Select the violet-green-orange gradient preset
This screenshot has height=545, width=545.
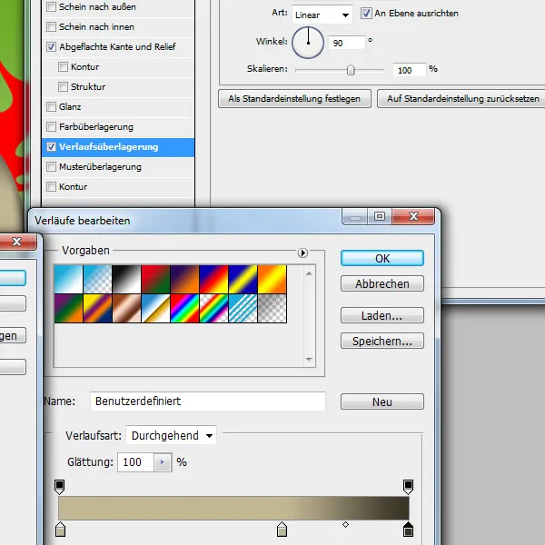[x=68, y=309]
